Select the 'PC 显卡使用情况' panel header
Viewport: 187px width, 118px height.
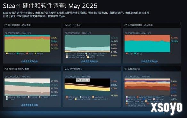32,25
